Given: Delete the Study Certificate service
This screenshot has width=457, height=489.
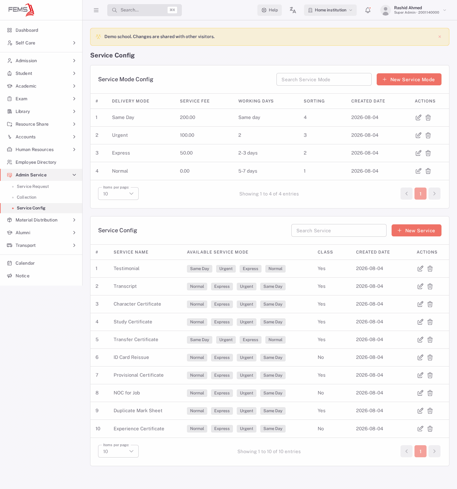Looking at the screenshot, I should point(430,322).
